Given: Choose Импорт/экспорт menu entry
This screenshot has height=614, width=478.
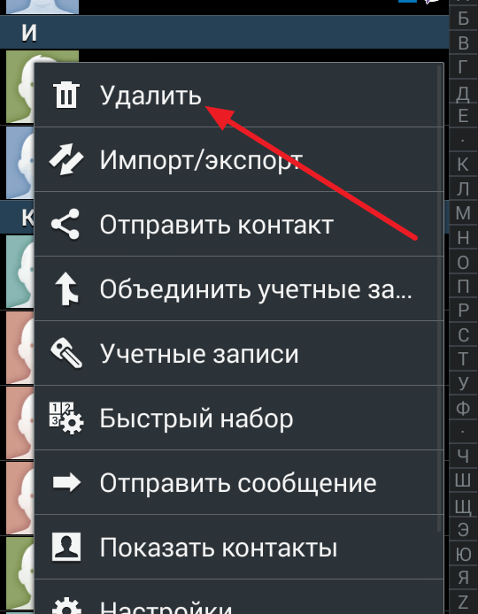Looking at the screenshot, I should pyautogui.click(x=239, y=159).
